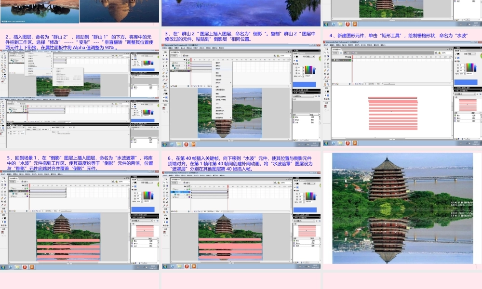Open Help menu in step 4 Flash window

point(383,45)
